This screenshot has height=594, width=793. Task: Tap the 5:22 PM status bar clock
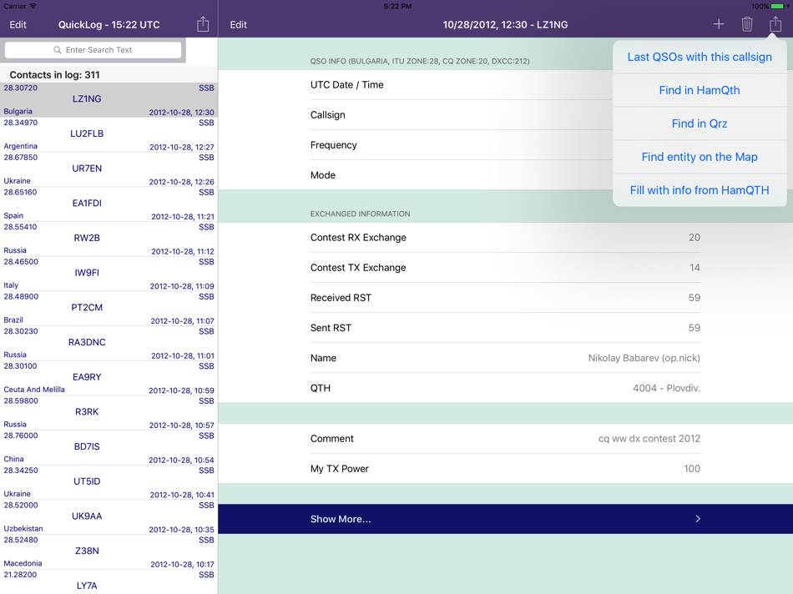click(x=397, y=6)
